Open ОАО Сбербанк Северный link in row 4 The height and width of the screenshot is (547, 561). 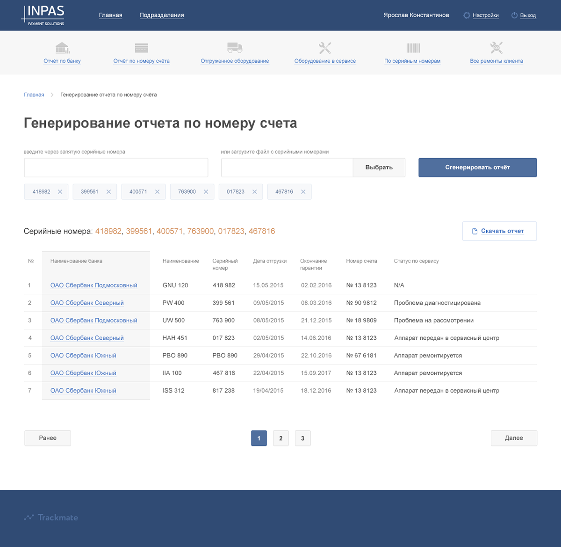pyautogui.click(x=87, y=338)
